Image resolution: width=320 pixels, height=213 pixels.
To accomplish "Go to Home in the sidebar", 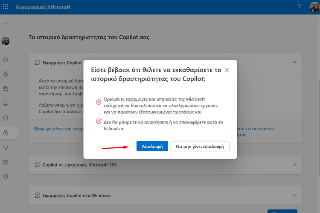I will [6, 59].
